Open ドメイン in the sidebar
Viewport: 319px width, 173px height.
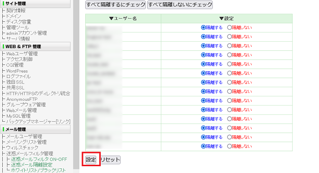pyautogui.click(x=14, y=16)
